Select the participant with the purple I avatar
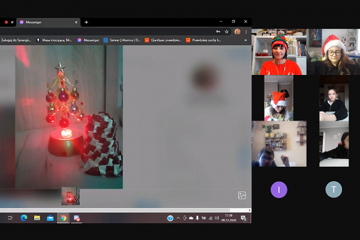 (x=278, y=190)
